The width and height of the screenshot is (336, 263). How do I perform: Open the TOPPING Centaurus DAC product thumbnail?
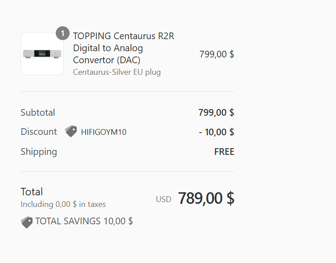click(42, 54)
